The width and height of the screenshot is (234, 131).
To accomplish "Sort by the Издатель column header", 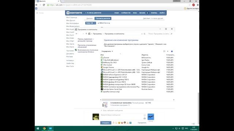I will tap(145, 55).
